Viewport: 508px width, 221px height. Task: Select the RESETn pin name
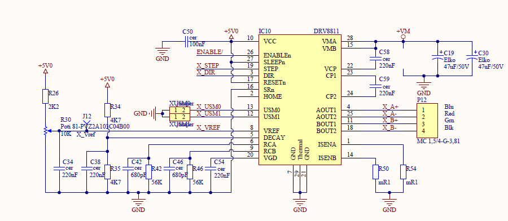pos(275,82)
